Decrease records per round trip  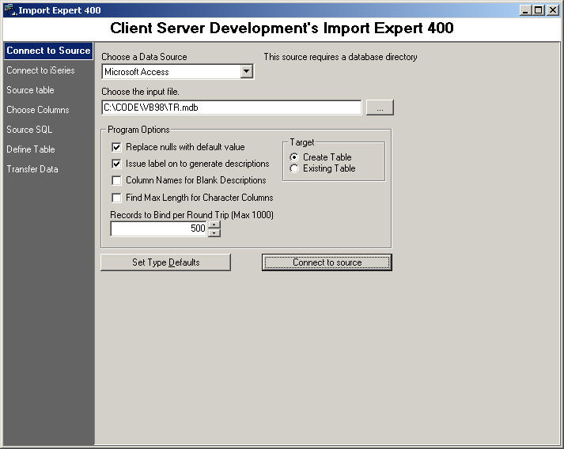(214, 233)
